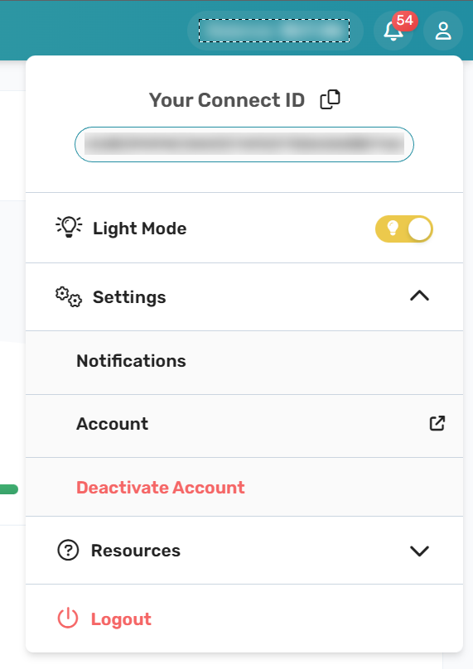Click the user profile icon
473x669 pixels.
pyautogui.click(x=443, y=31)
